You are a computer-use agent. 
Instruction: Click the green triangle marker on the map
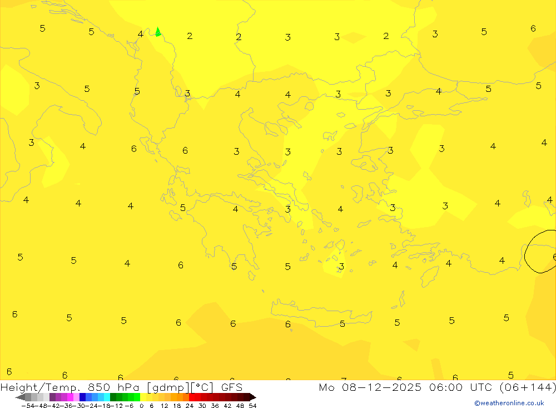[158, 32]
